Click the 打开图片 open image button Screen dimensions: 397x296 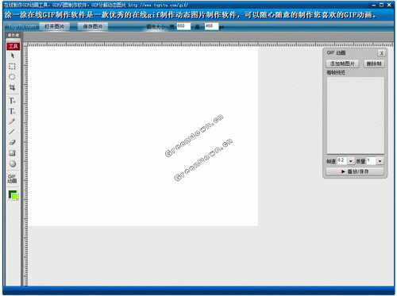coord(55,26)
